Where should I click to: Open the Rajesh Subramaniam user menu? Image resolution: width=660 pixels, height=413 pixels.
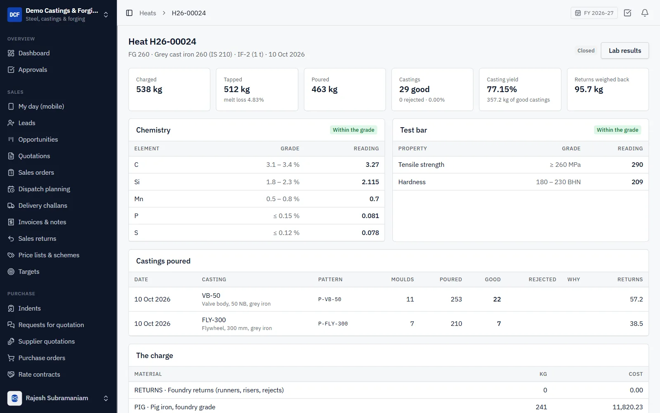(59, 398)
